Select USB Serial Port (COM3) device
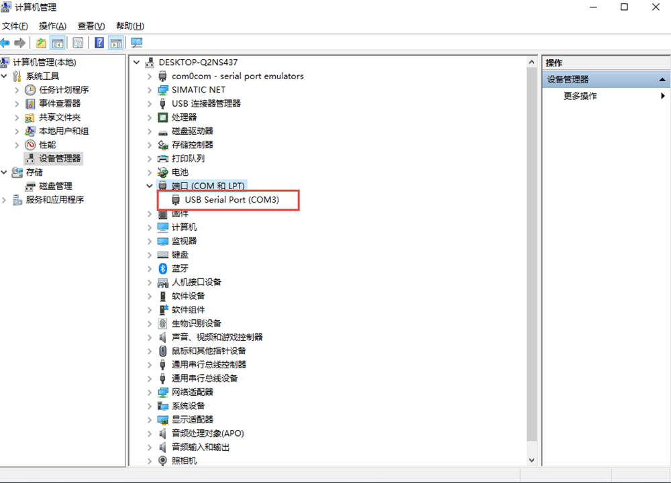This screenshot has width=671, height=483. pyautogui.click(x=231, y=200)
